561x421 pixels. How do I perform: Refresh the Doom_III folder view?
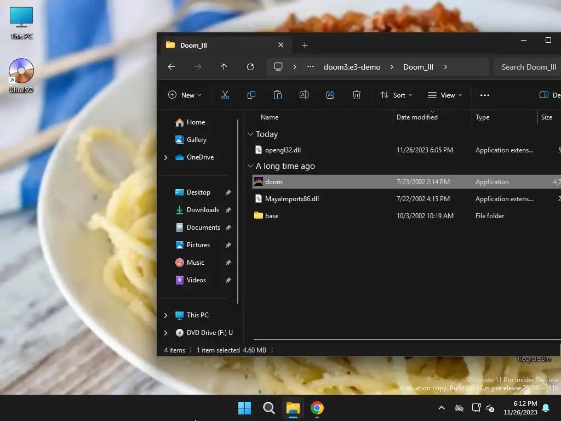[x=250, y=67]
